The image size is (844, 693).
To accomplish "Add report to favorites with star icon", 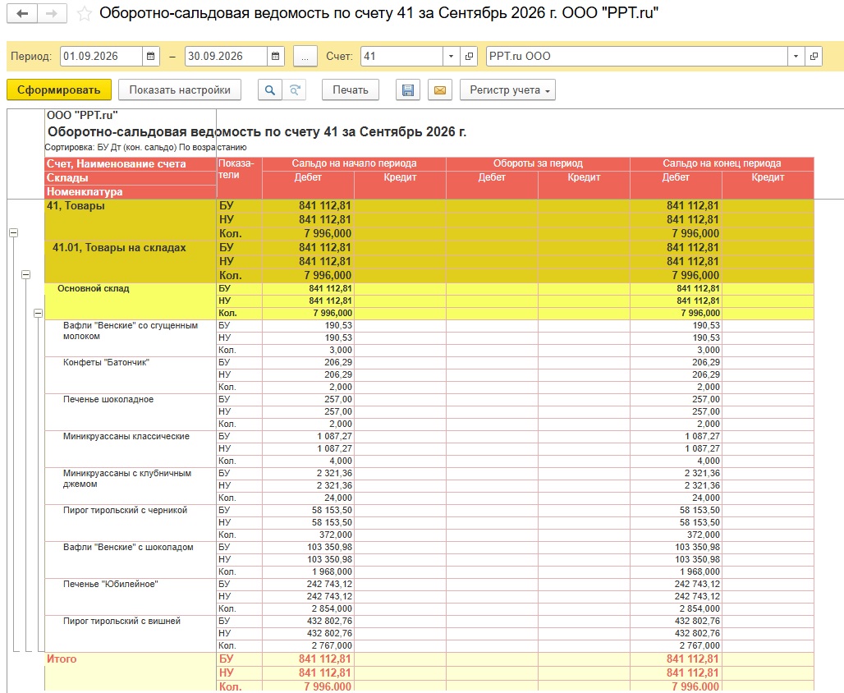I will [84, 13].
